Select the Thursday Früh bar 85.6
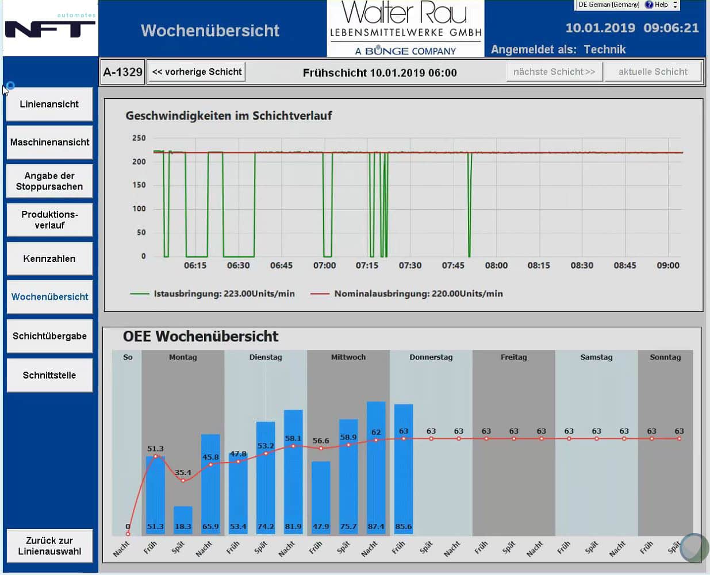 pos(404,469)
